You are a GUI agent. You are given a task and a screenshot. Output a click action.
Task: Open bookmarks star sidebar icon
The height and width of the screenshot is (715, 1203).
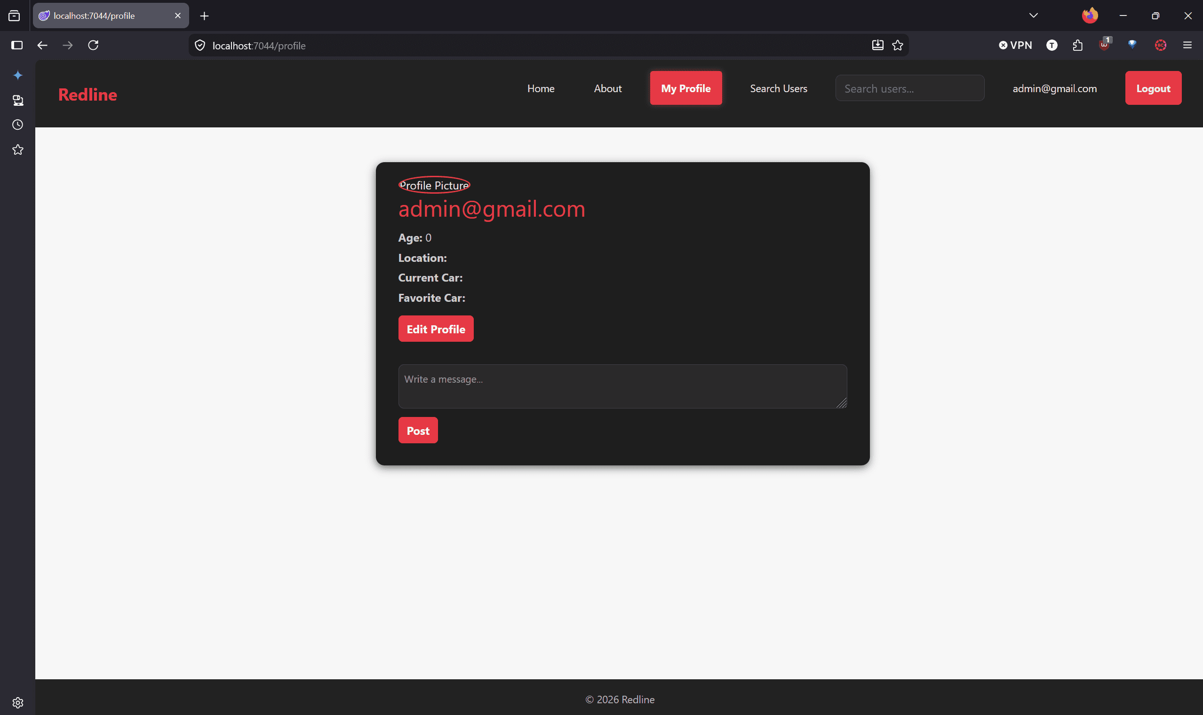(18, 150)
